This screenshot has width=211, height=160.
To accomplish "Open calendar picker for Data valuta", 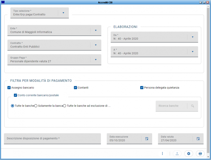I will point(198,139).
